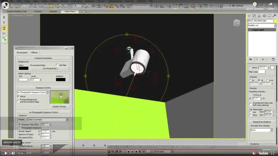Viewport: 278px width, 156px height.
Task: Click the ViewCube in the viewport
Action: [236, 23]
